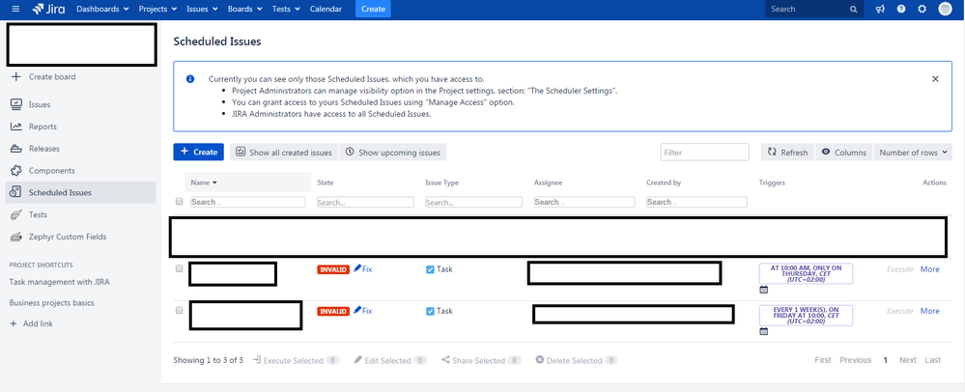Click the State column search field

[365, 202]
